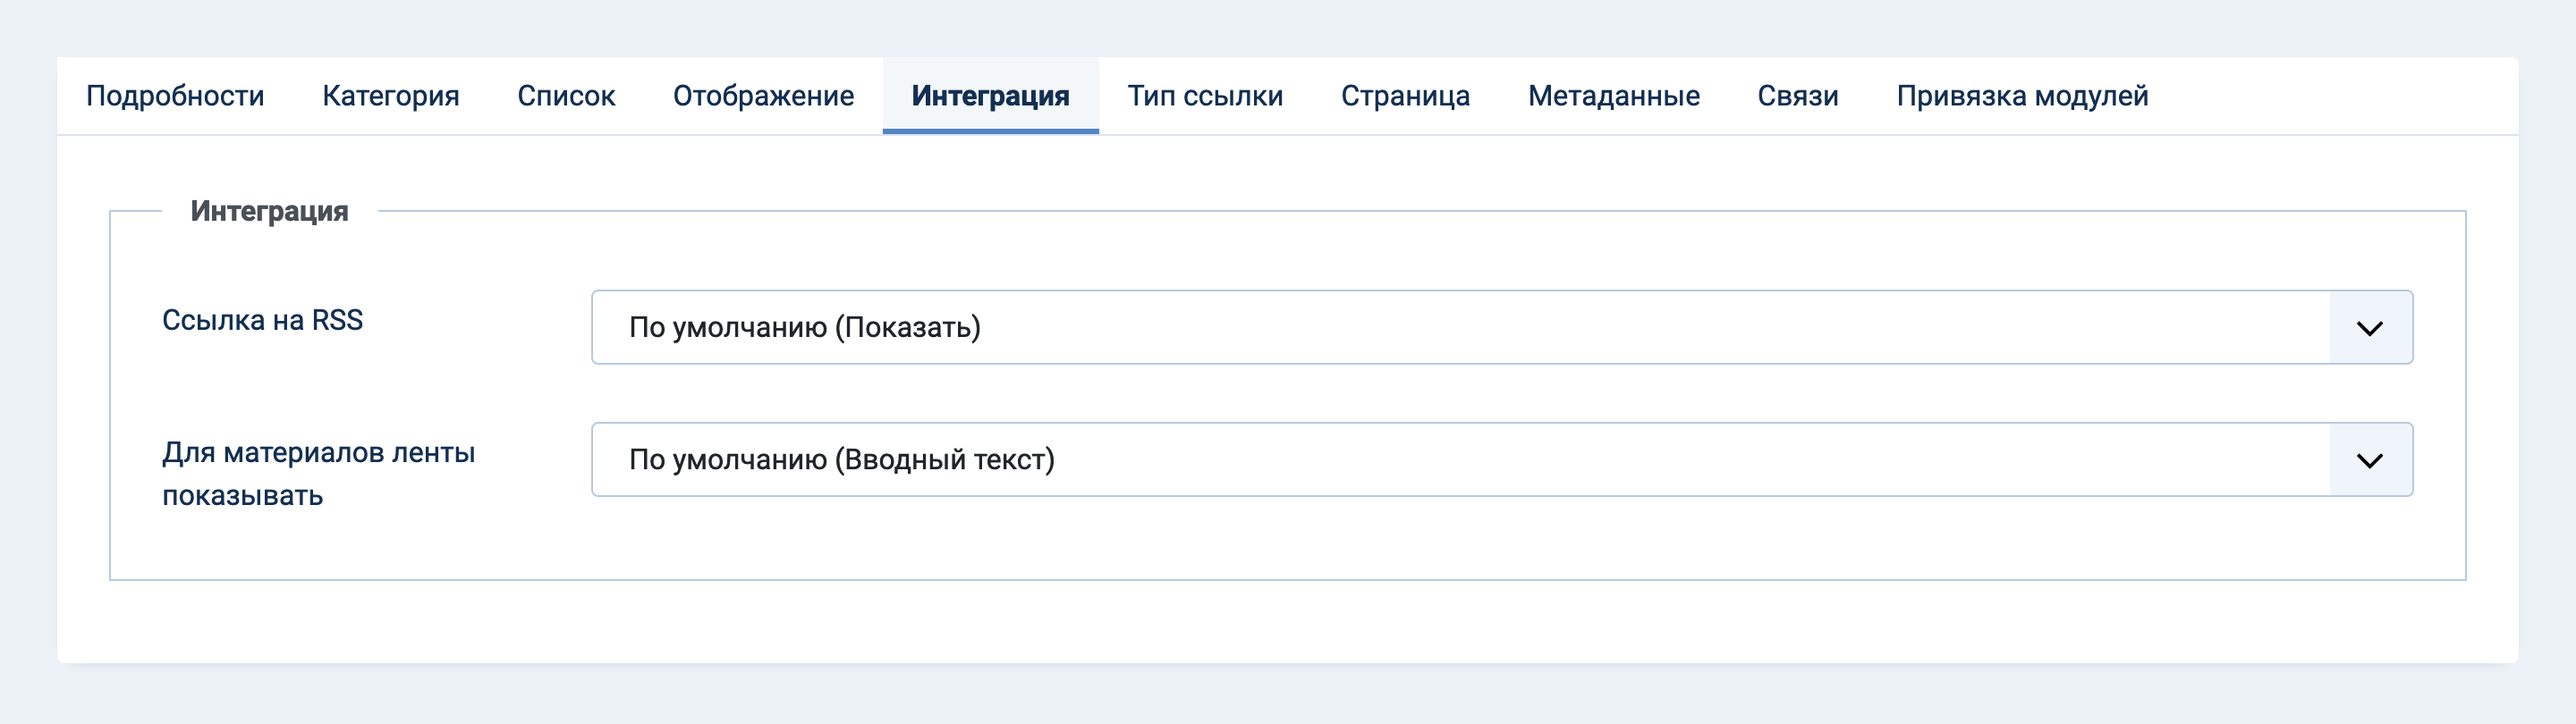Click blank white area below the Интеграция fieldset
The height and width of the screenshot is (724, 2576).
tap(1287, 621)
